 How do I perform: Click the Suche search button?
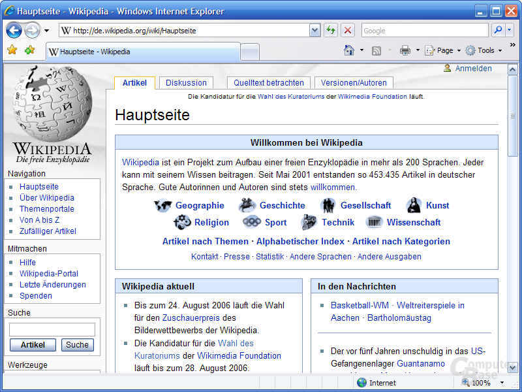pyautogui.click(x=77, y=345)
